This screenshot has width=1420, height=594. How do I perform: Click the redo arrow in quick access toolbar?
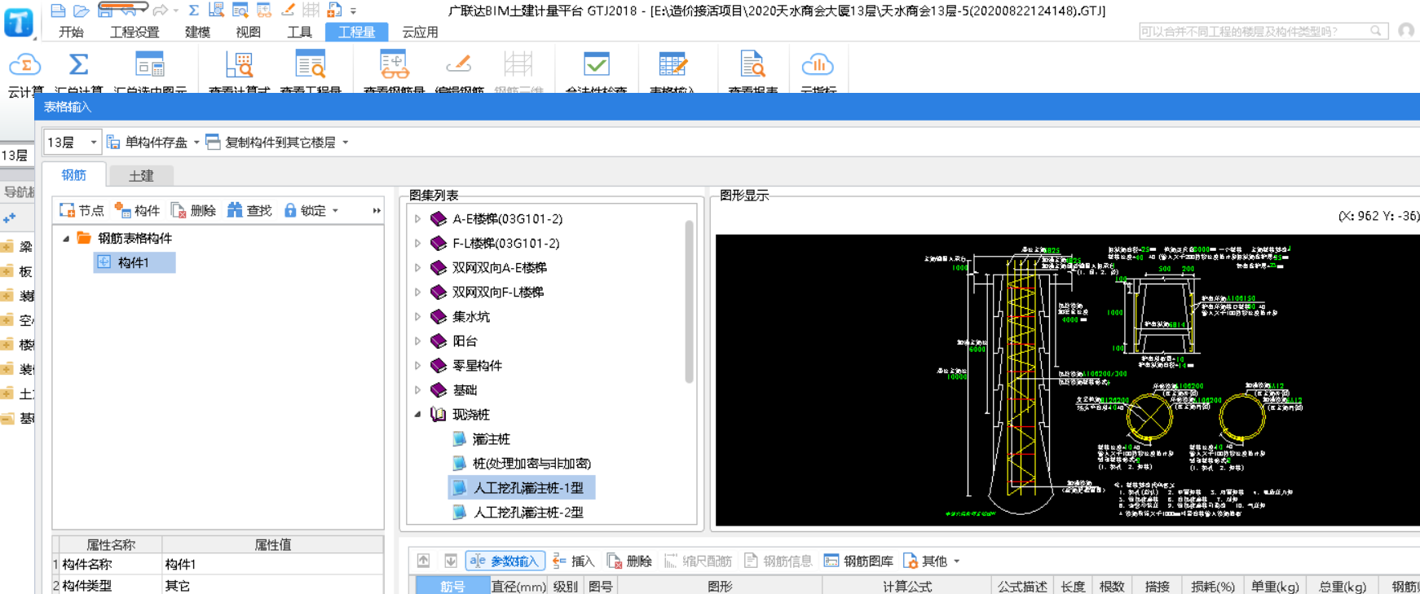pos(160,11)
